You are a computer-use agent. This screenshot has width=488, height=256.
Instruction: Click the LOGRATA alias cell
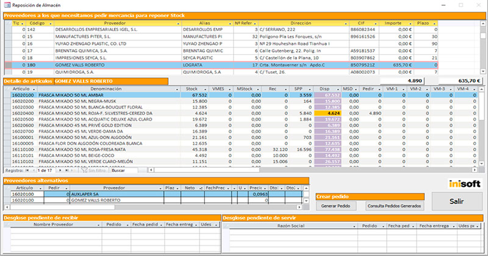click(x=207, y=65)
